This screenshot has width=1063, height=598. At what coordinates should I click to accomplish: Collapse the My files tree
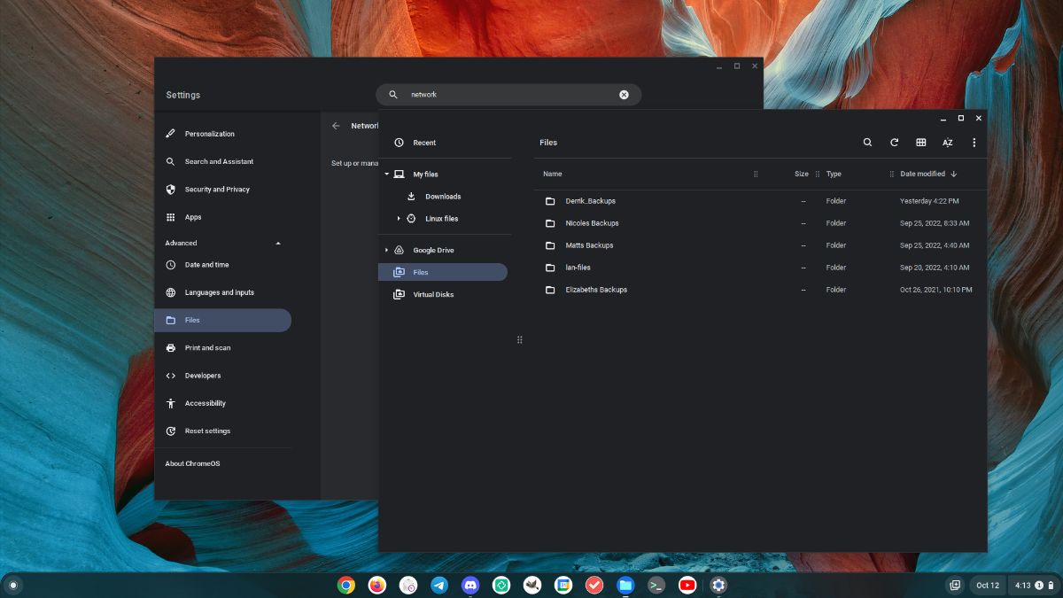pyautogui.click(x=387, y=174)
